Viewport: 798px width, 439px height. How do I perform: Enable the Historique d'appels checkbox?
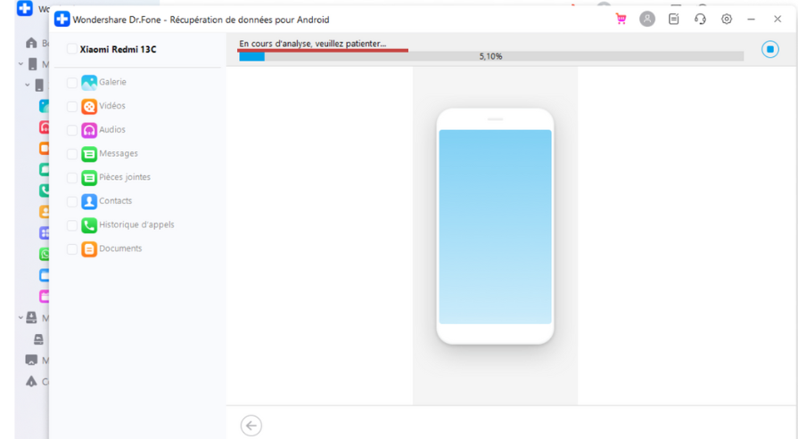pyautogui.click(x=72, y=225)
